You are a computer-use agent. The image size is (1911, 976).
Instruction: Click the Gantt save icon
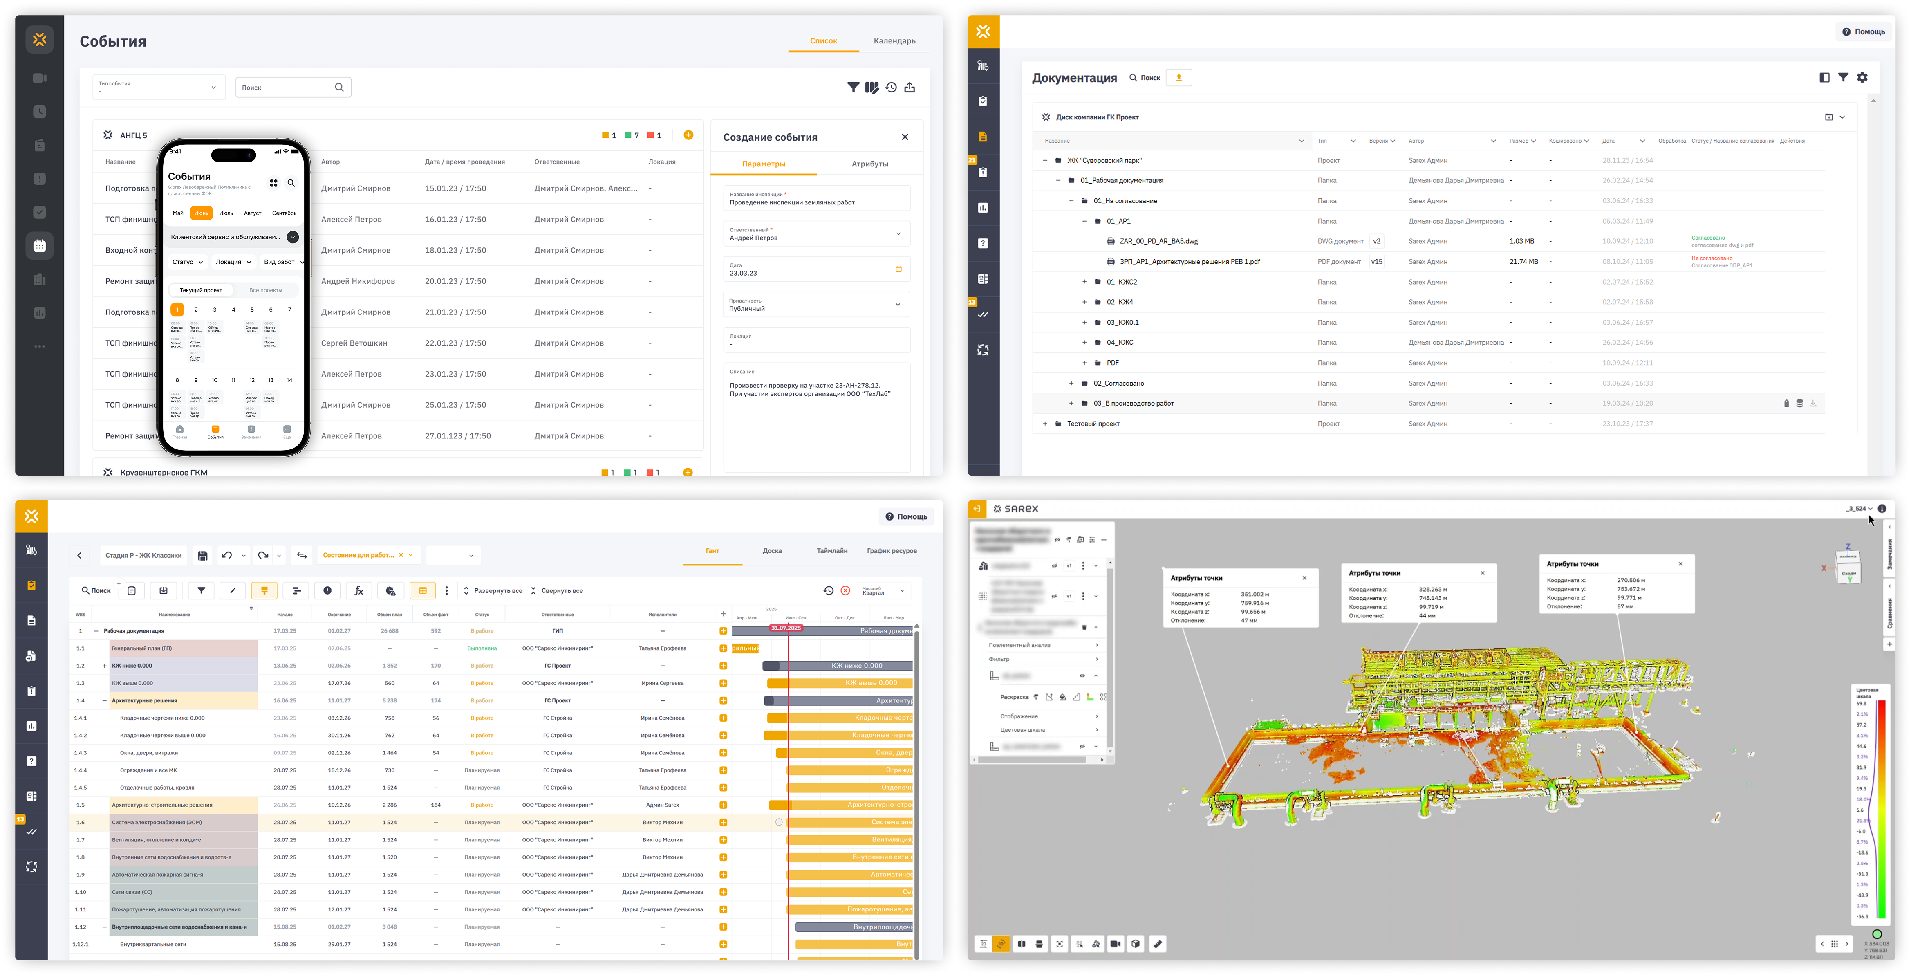coord(202,555)
